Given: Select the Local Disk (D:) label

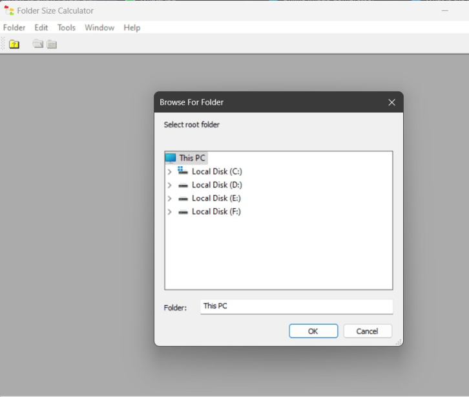Looking at the screenshot, I should pos(217,185).
